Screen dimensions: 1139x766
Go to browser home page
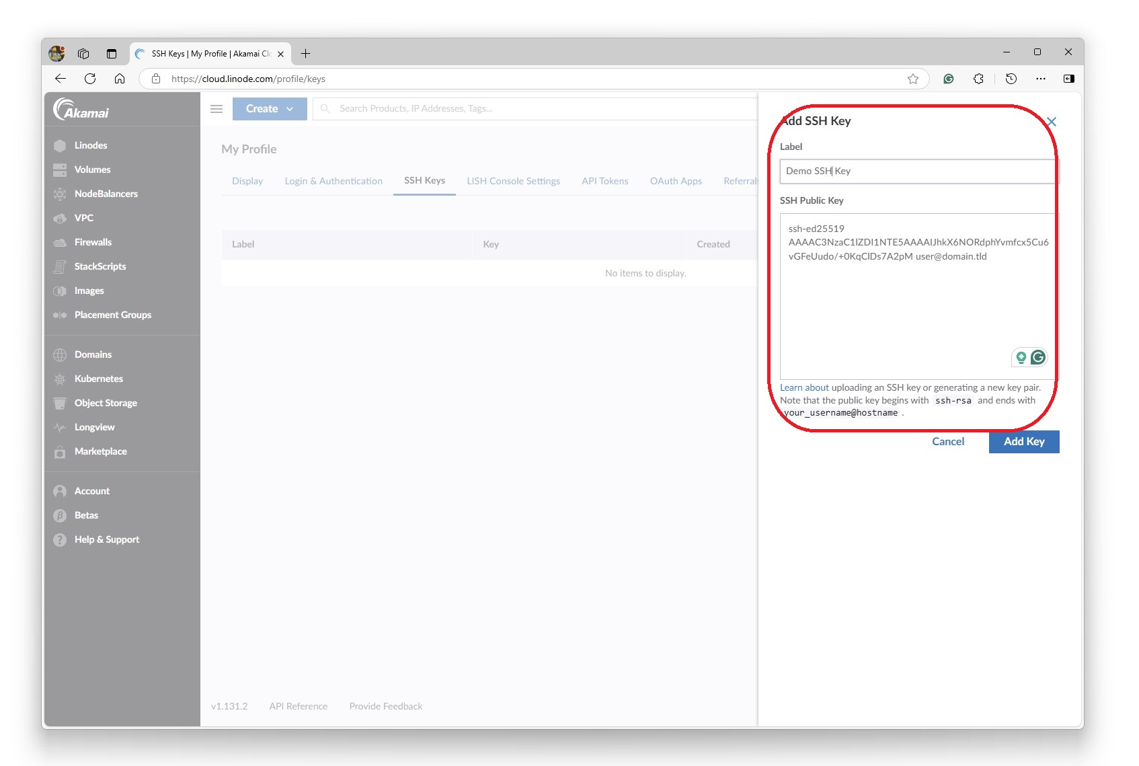tap(120, 79)
